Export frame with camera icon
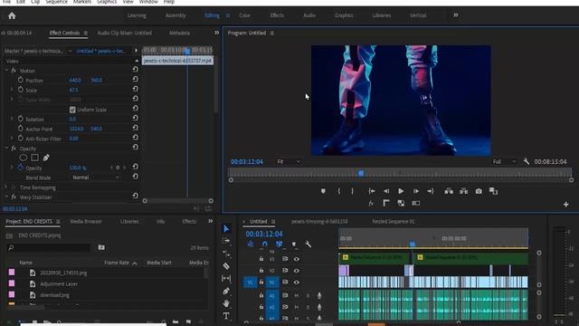579x326 pixels. click(479, 191)
